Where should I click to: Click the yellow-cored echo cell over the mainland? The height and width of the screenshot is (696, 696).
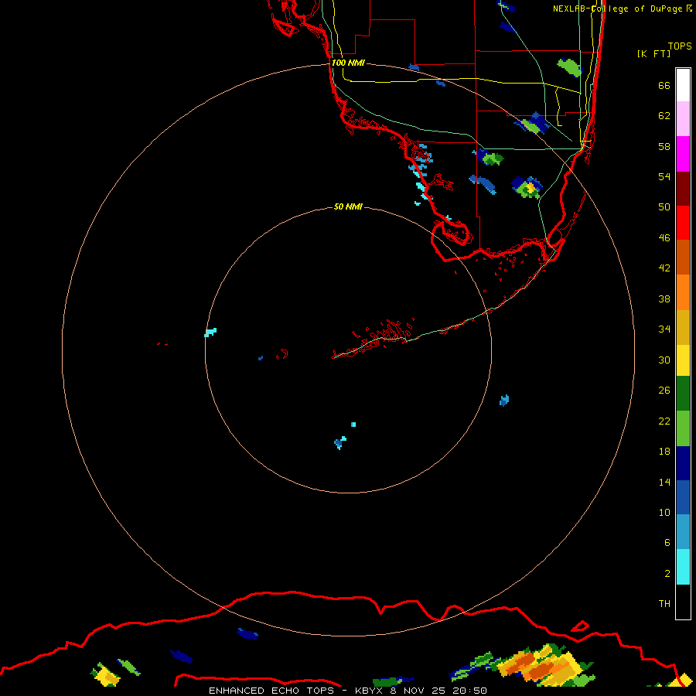(527, 188)
